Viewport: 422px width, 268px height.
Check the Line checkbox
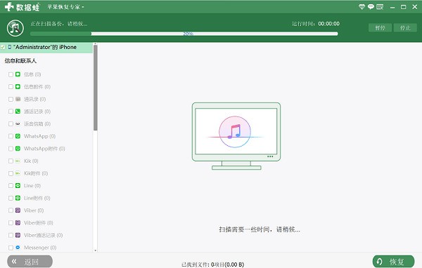(11, 185)
